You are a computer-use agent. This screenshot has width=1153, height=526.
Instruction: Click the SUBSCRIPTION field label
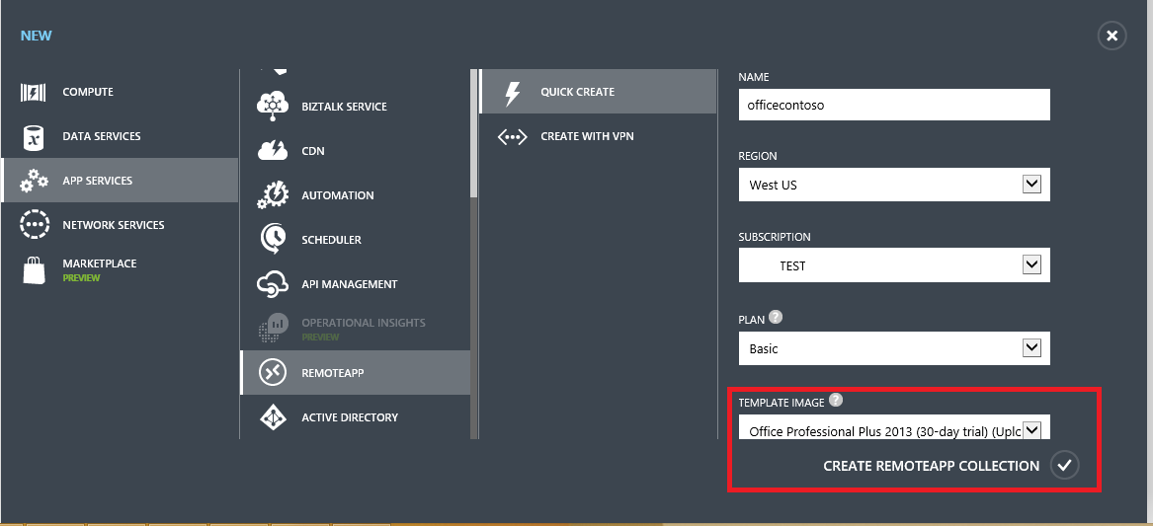pyautogui.click(x=775, y=237)
